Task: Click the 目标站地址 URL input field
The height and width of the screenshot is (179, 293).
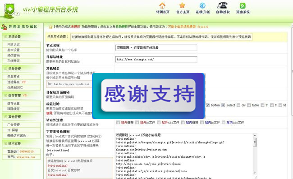Action: 156,60
